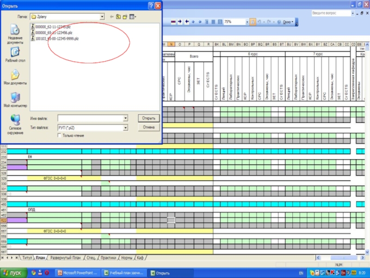370x278 pixels.
Task: Click the dialog help question-mark button
Action: 151,6
